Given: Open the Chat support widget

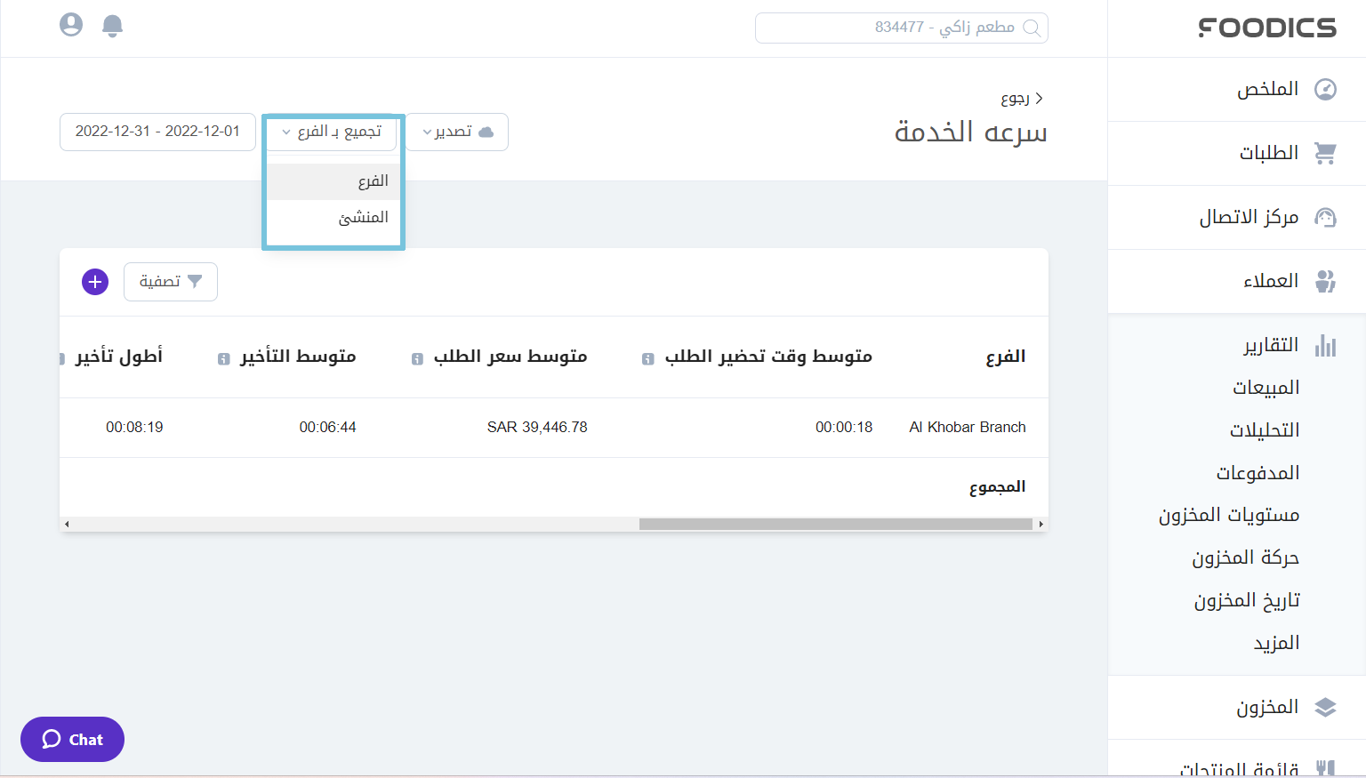Looking at the screenshot, I should coord(72,739).
